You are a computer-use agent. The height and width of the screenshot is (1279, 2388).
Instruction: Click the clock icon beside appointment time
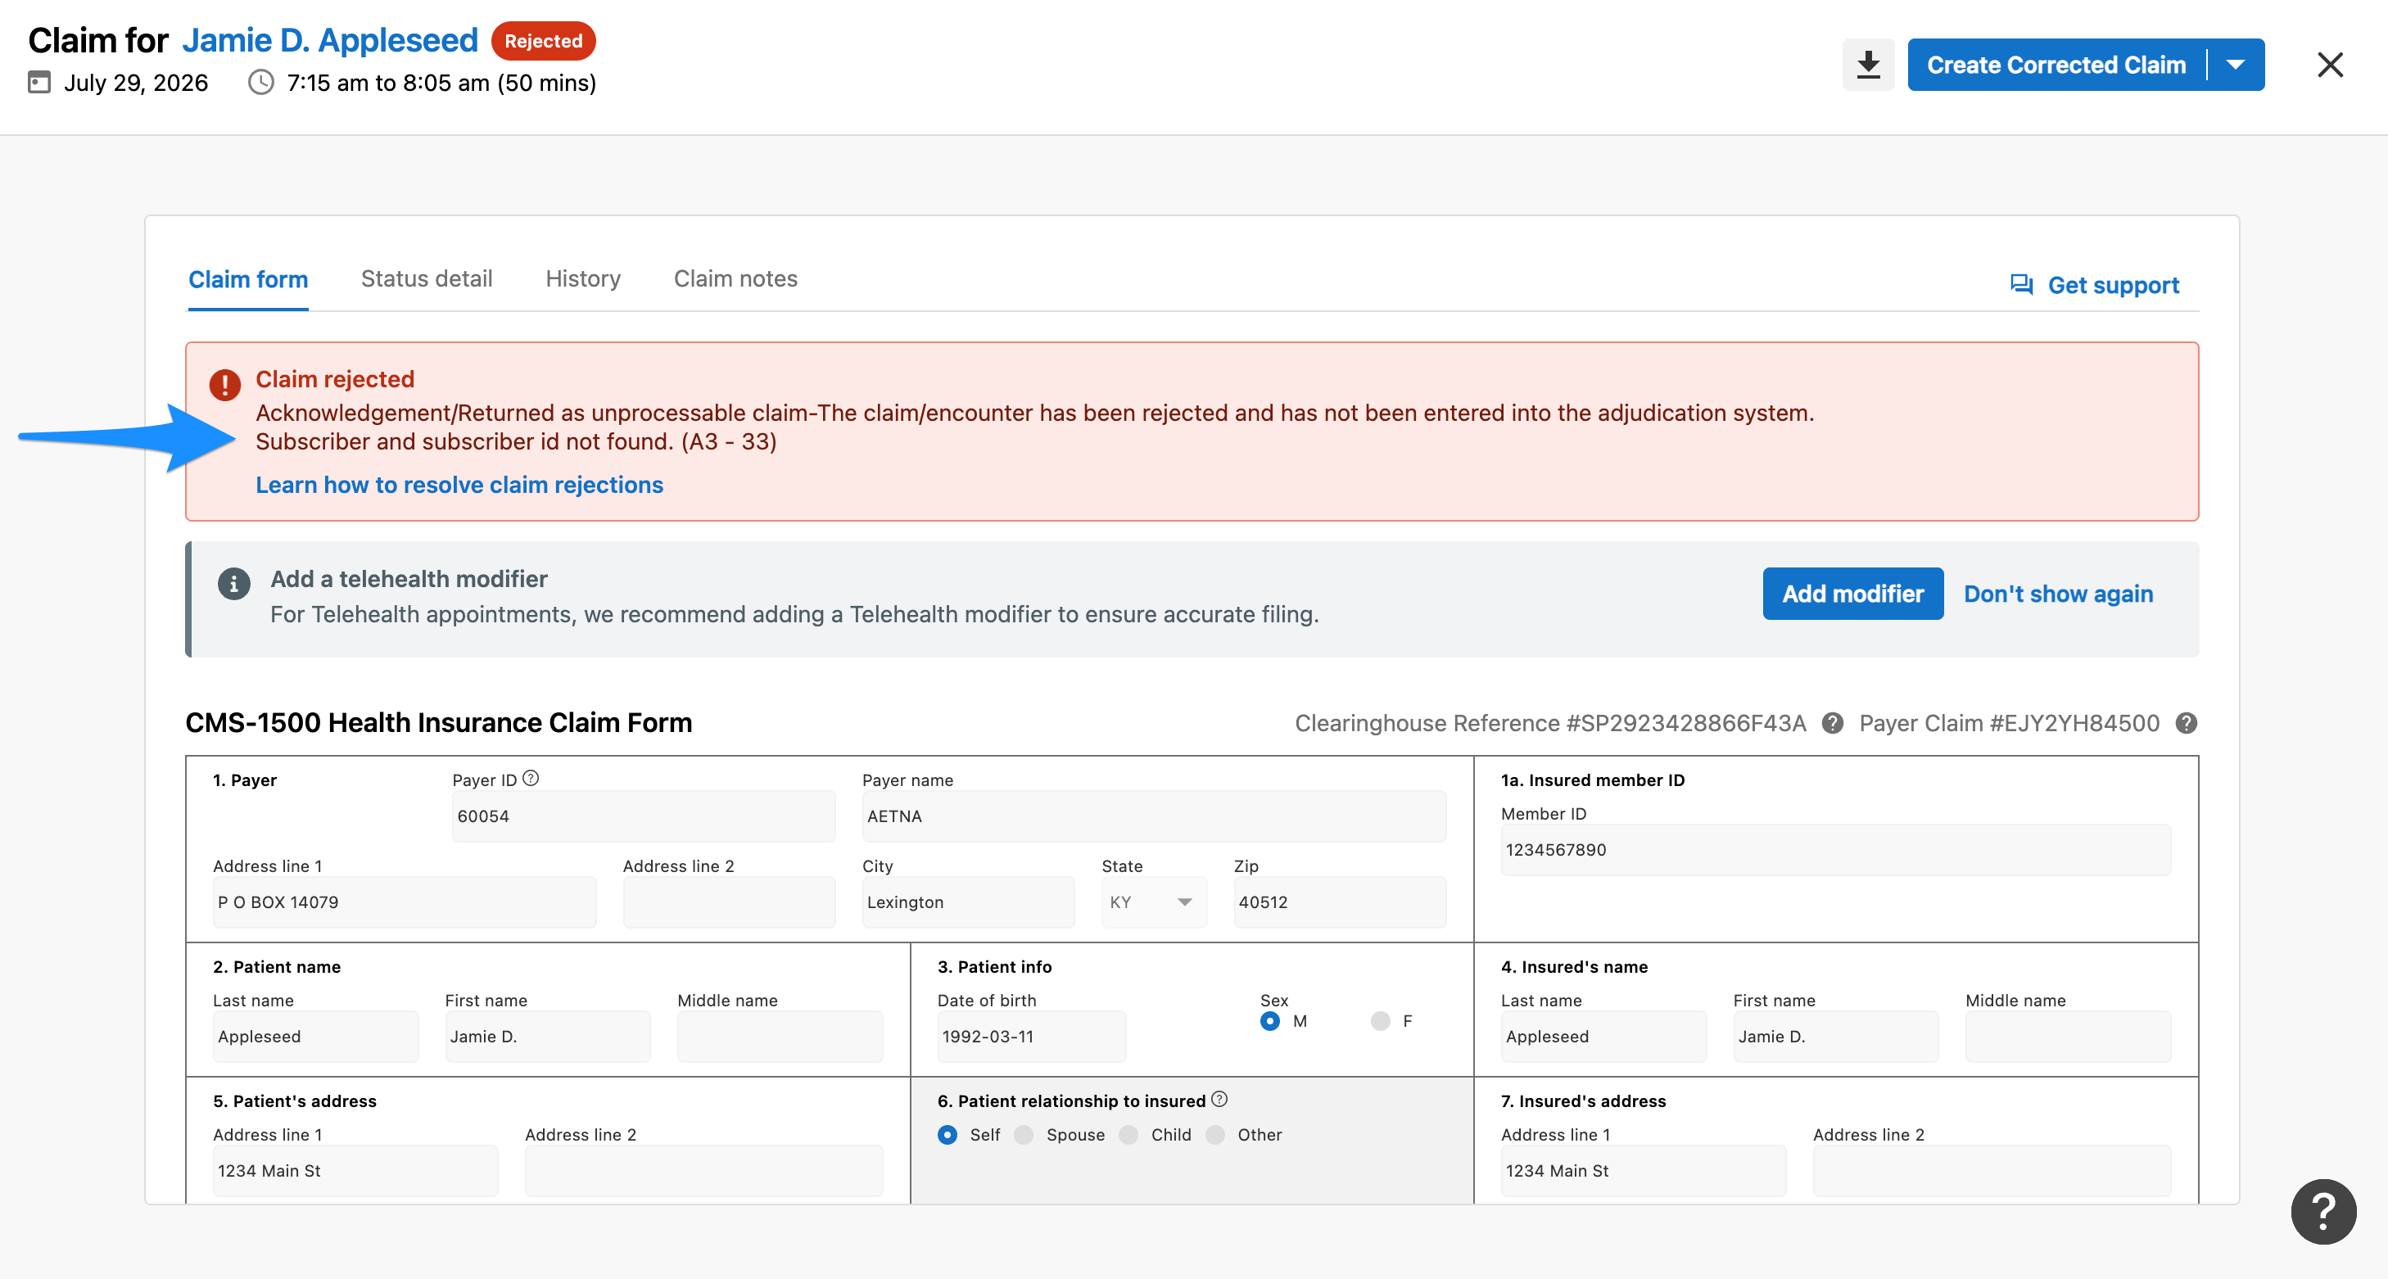[261, 83]
